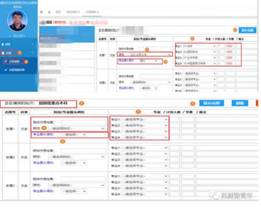This screenshot has height=207, width=261.
Task: Click the 志愿1 专业服从调剂 link in the bottom form
Action: (x=43, y=135)
